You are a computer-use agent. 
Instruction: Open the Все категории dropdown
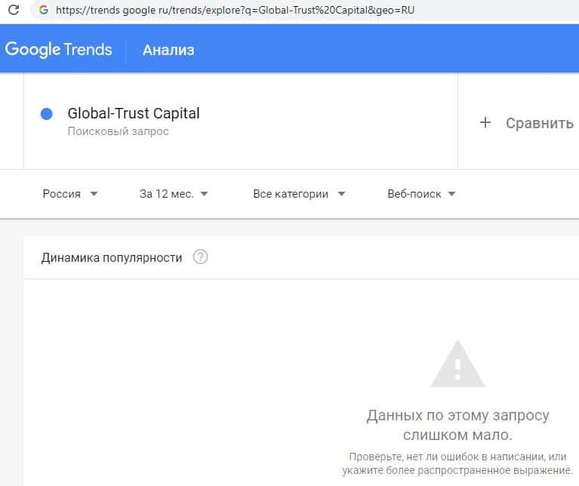coord(299,194)
